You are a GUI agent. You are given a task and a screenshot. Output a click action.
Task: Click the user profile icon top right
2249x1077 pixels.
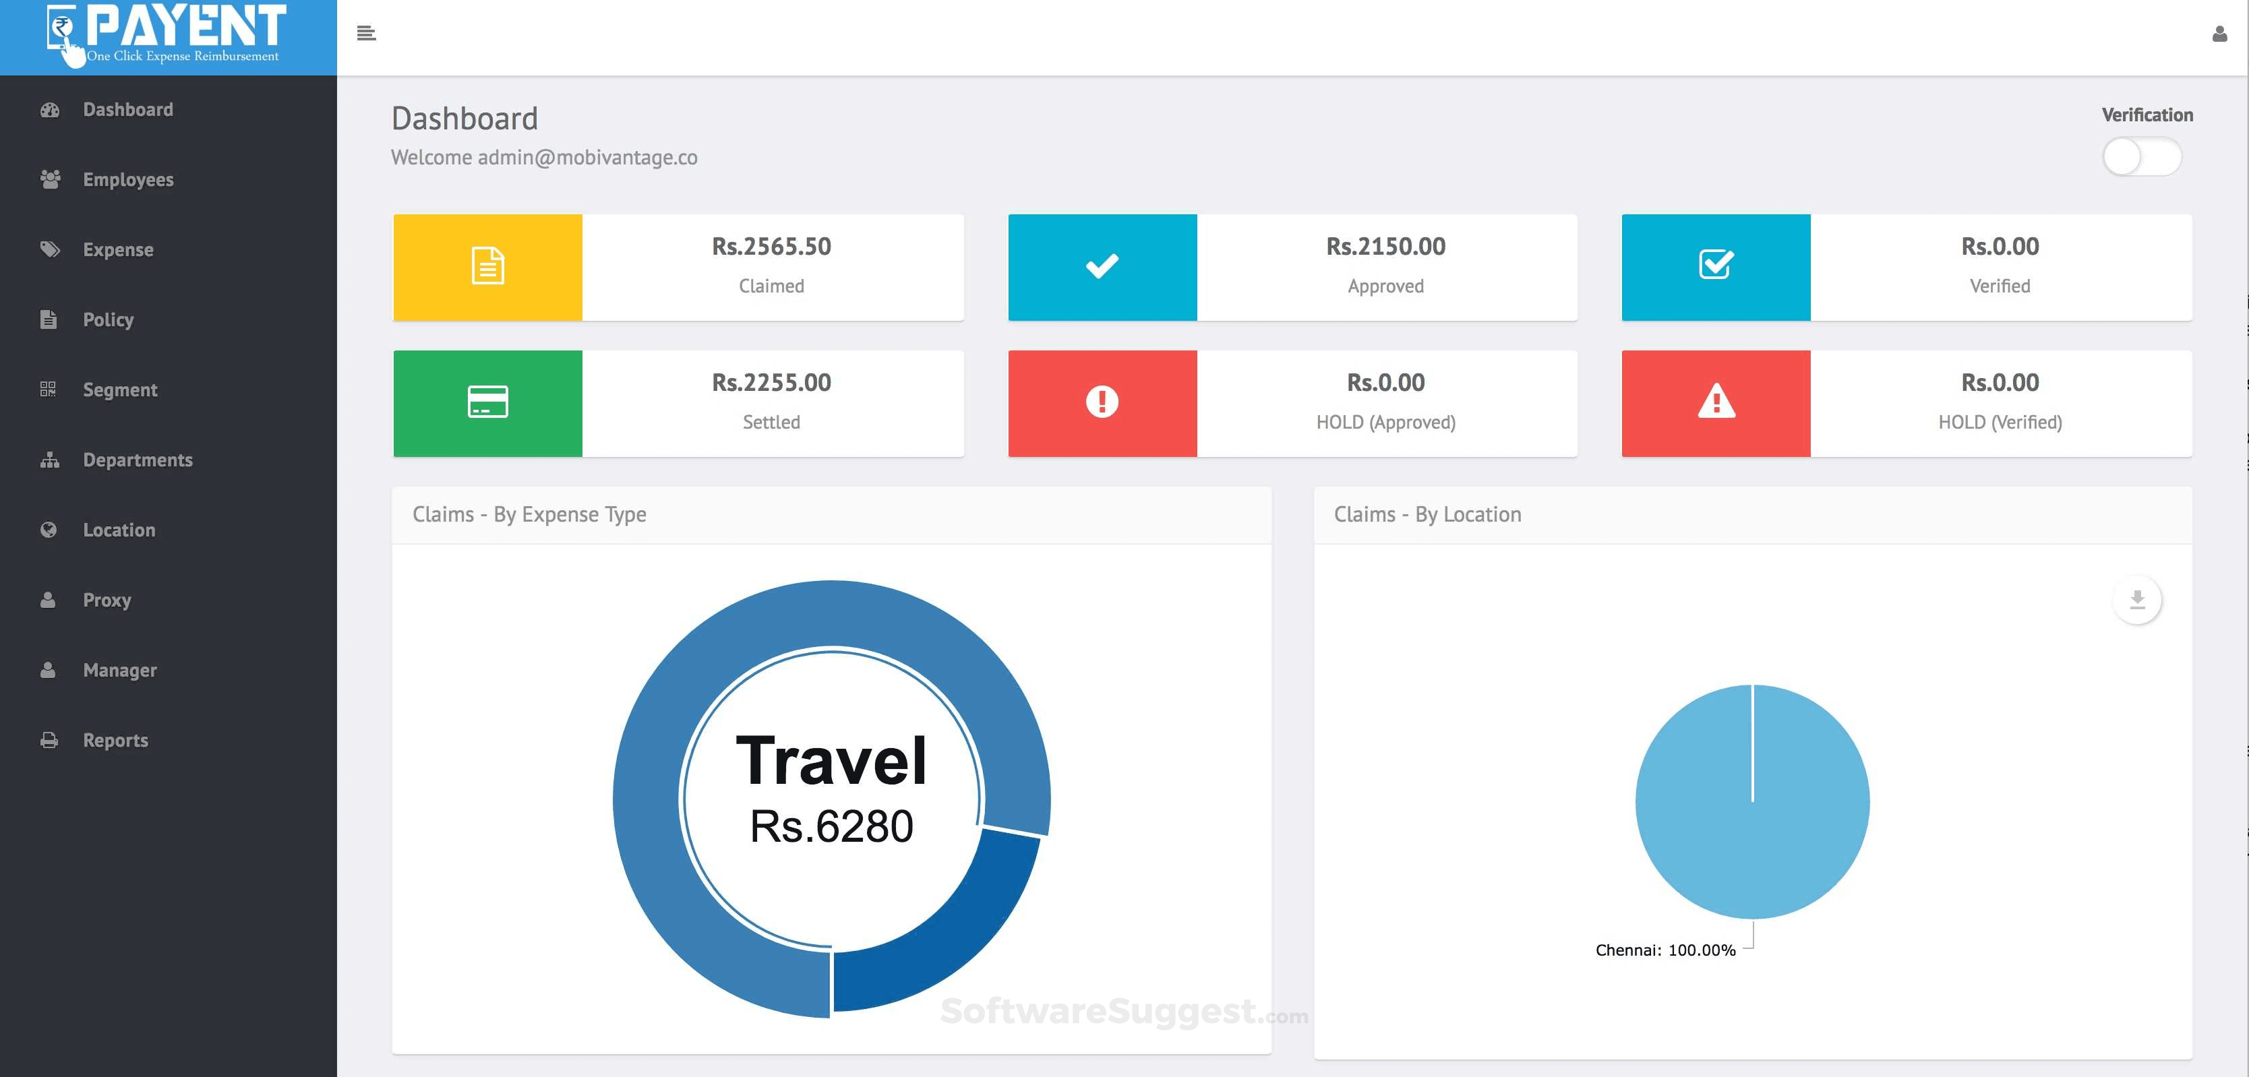[x=2219, y=33]
